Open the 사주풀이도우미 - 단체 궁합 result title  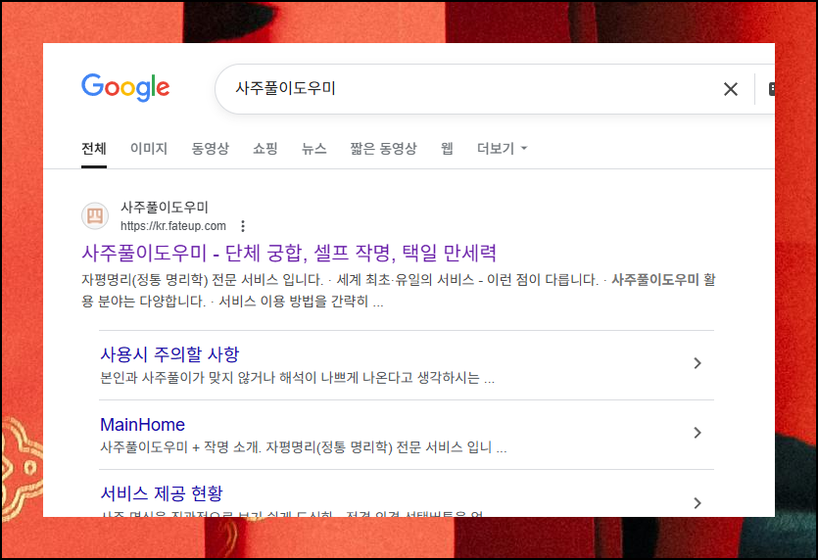tap(288, 254)
